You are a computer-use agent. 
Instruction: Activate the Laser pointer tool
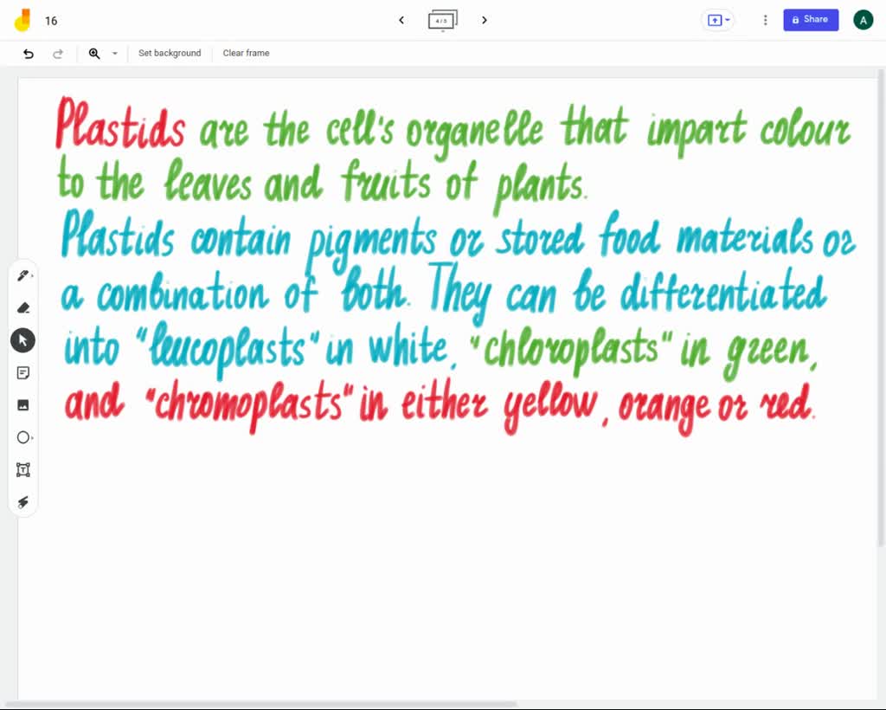tap(22, 502)
